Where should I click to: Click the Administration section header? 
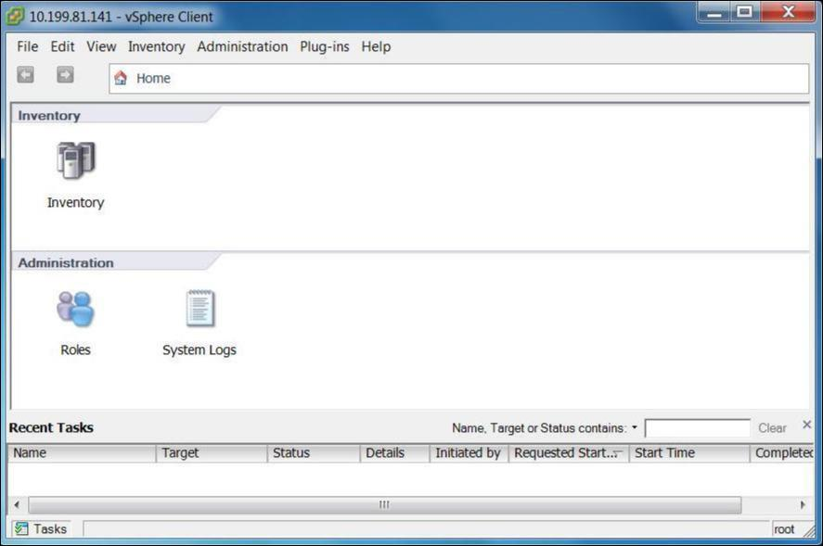(x=66, y=262)
